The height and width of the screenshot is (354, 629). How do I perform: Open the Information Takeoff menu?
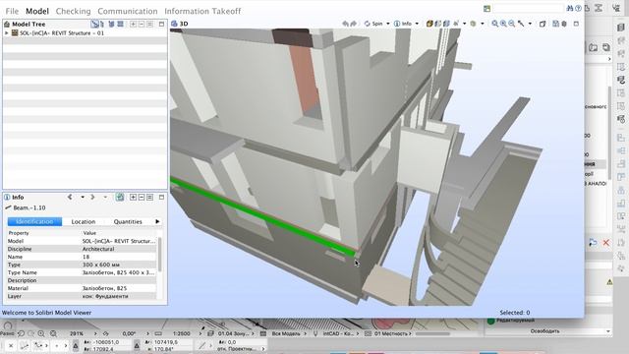[202, 11]
